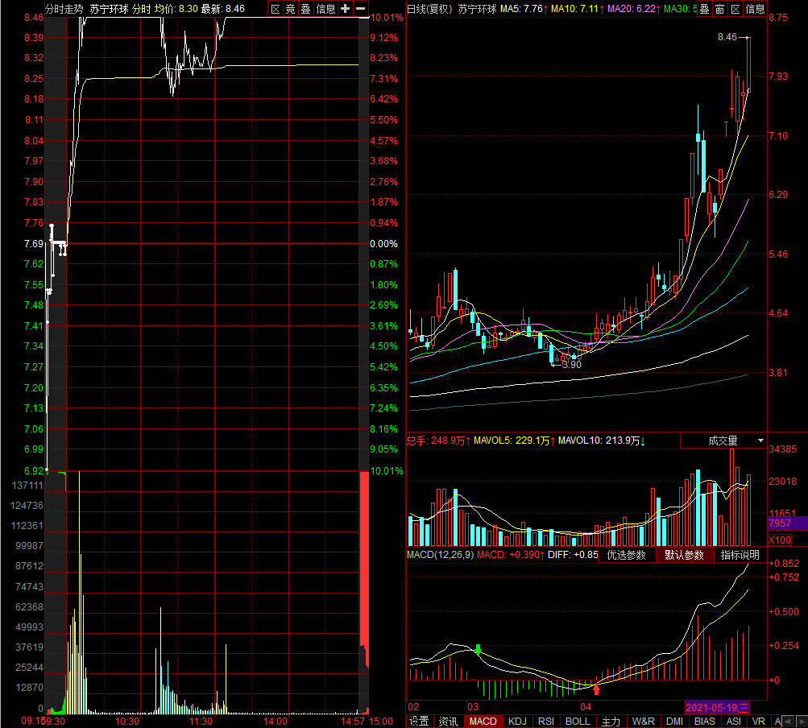Screen dimensions: 808x728
Task: Switch to the ASI indicator tab
Action: (733, 722)
